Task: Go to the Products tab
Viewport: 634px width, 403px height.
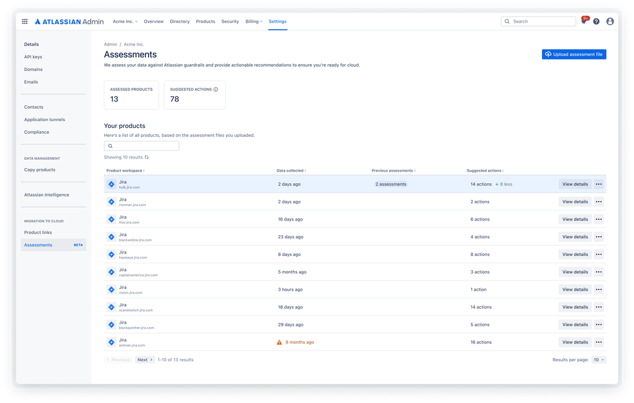Action: (206, 22)
